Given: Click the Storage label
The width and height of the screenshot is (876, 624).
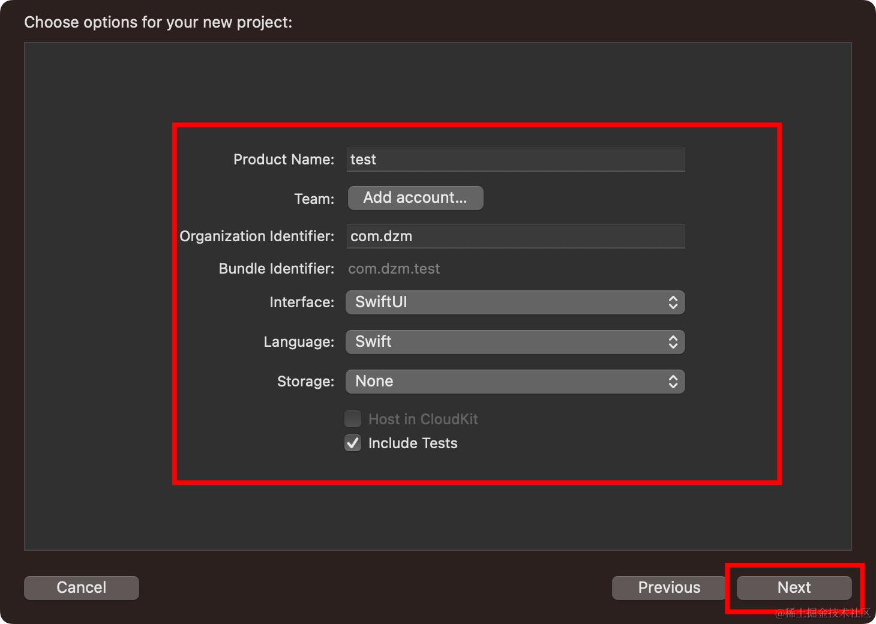Looking at the screenshot, I should click(x=305, y=382).
